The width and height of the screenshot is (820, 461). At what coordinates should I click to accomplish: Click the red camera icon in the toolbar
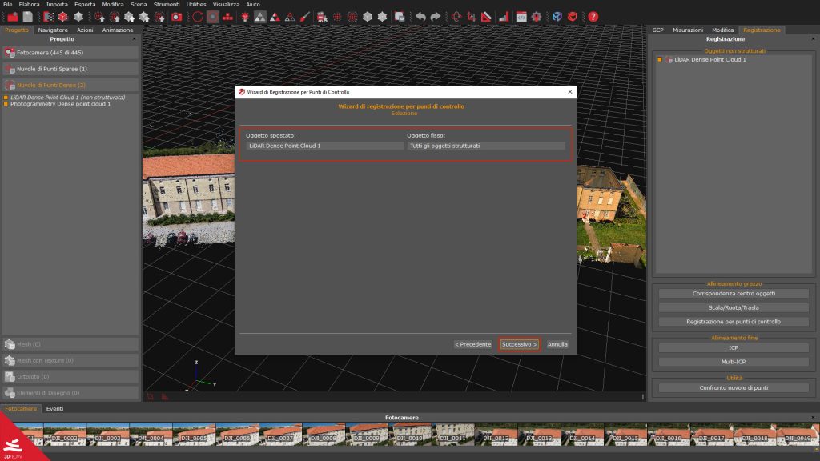point(177,17)
